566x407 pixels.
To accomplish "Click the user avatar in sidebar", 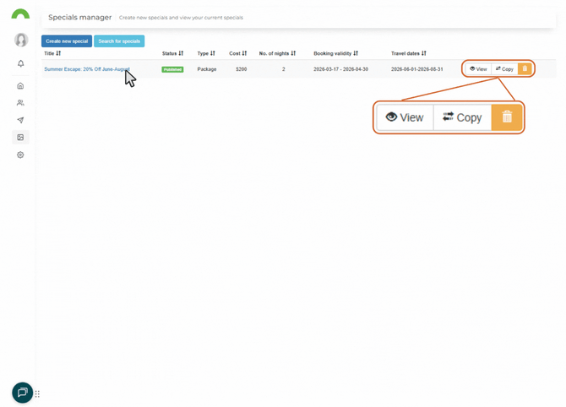I will point(21,40).
